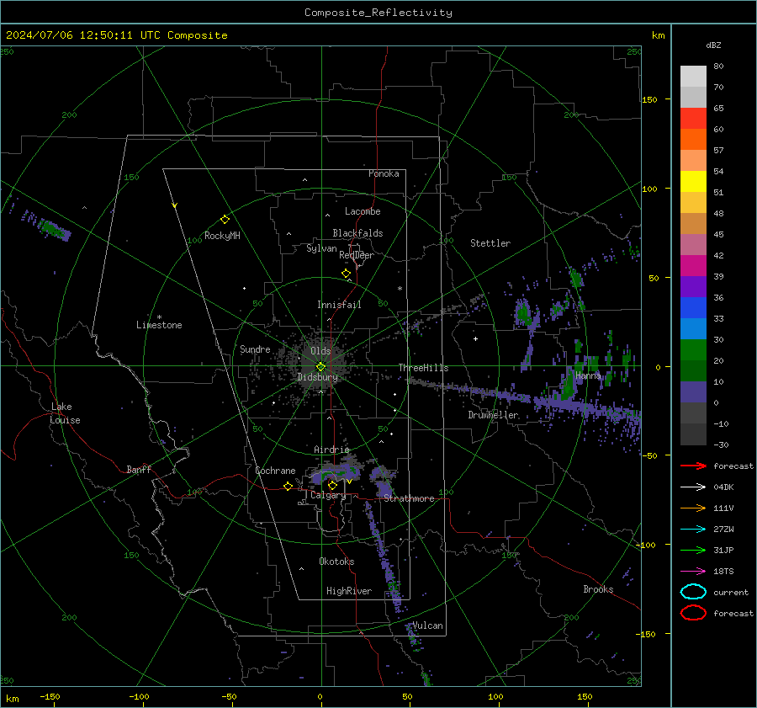Click the ThreeHills town label
The image size is (757, 708).
coord(423,368)
